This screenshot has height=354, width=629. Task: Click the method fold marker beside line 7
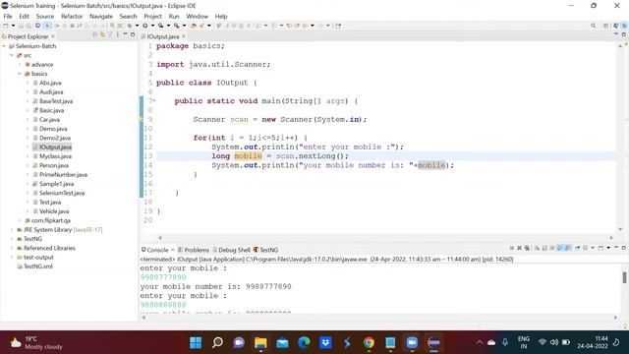155,101
